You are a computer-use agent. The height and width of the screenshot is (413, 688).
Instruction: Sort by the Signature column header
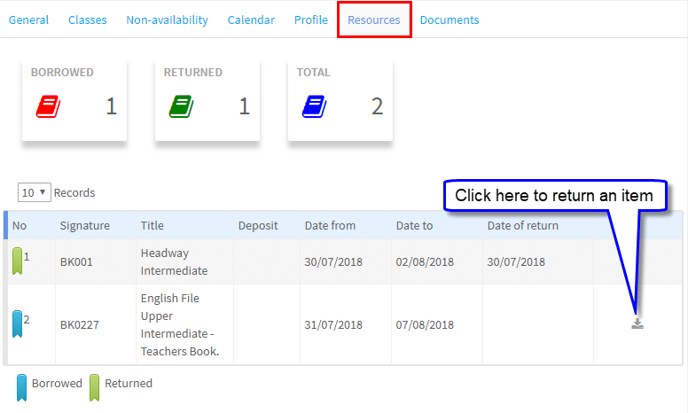[85, 225]
